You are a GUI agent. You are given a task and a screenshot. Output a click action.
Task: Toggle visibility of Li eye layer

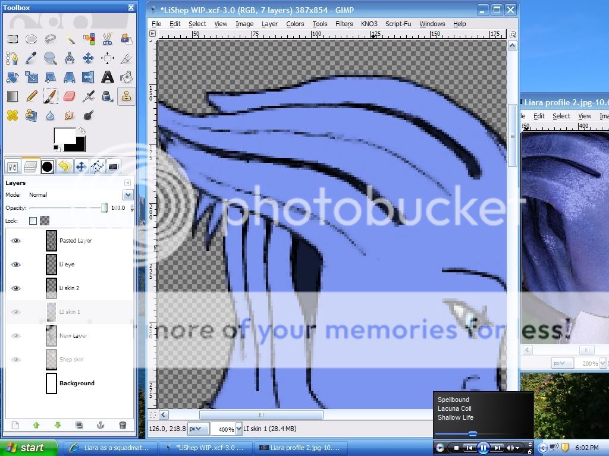(16, 265)
